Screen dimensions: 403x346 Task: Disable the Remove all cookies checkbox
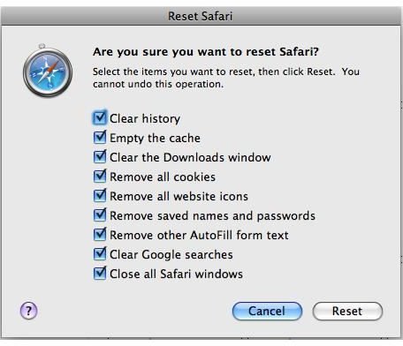pyautogui.click(x=100, y=177)
